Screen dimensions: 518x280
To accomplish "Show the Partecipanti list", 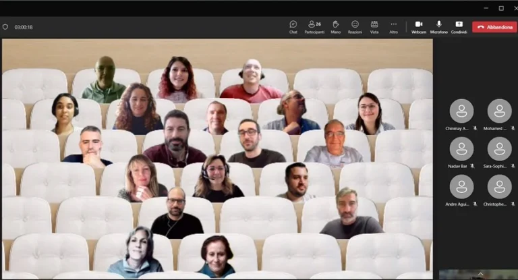I will coord(314,26).
